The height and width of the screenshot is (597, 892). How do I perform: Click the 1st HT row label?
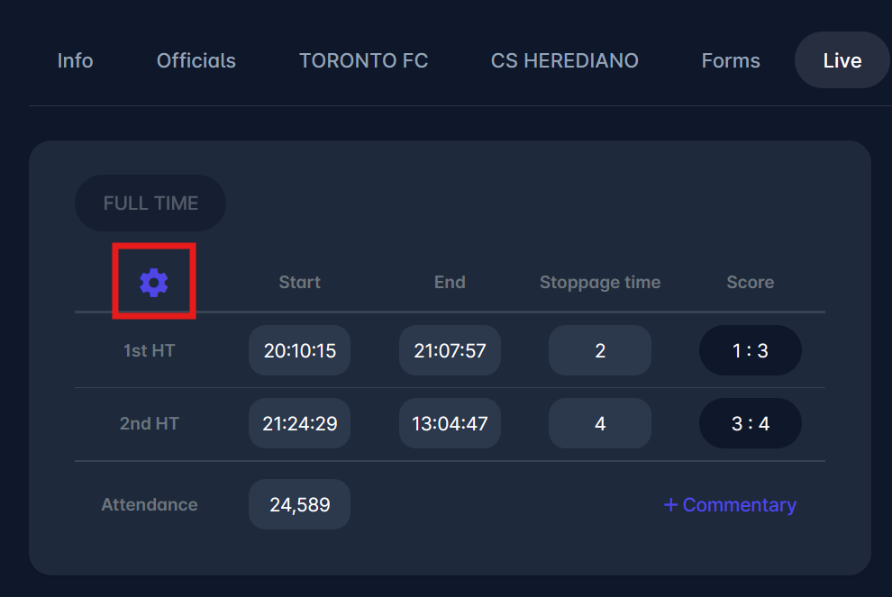(x=150, y=350)
